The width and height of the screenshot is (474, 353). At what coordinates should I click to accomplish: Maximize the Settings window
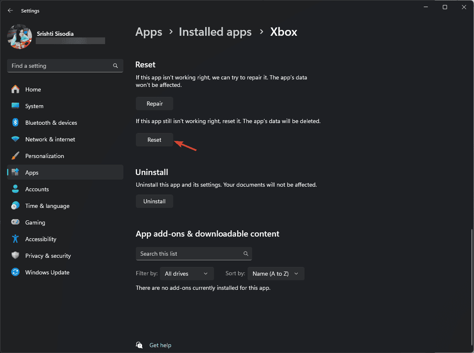click(445, 7)
